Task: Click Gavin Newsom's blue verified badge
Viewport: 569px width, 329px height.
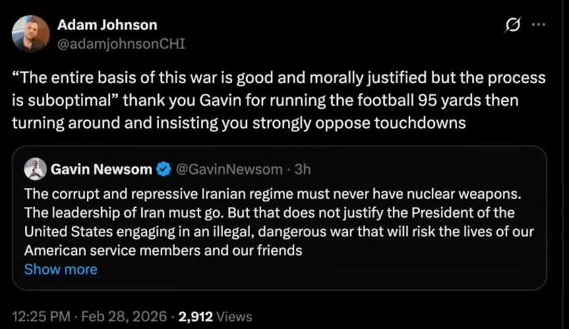Action: coord(163,170)
